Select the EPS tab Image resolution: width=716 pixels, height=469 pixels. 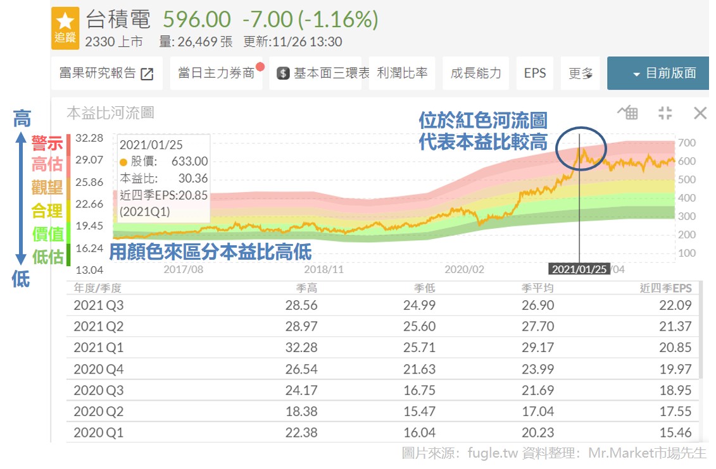pyautogui.click(x=535, y=73)
